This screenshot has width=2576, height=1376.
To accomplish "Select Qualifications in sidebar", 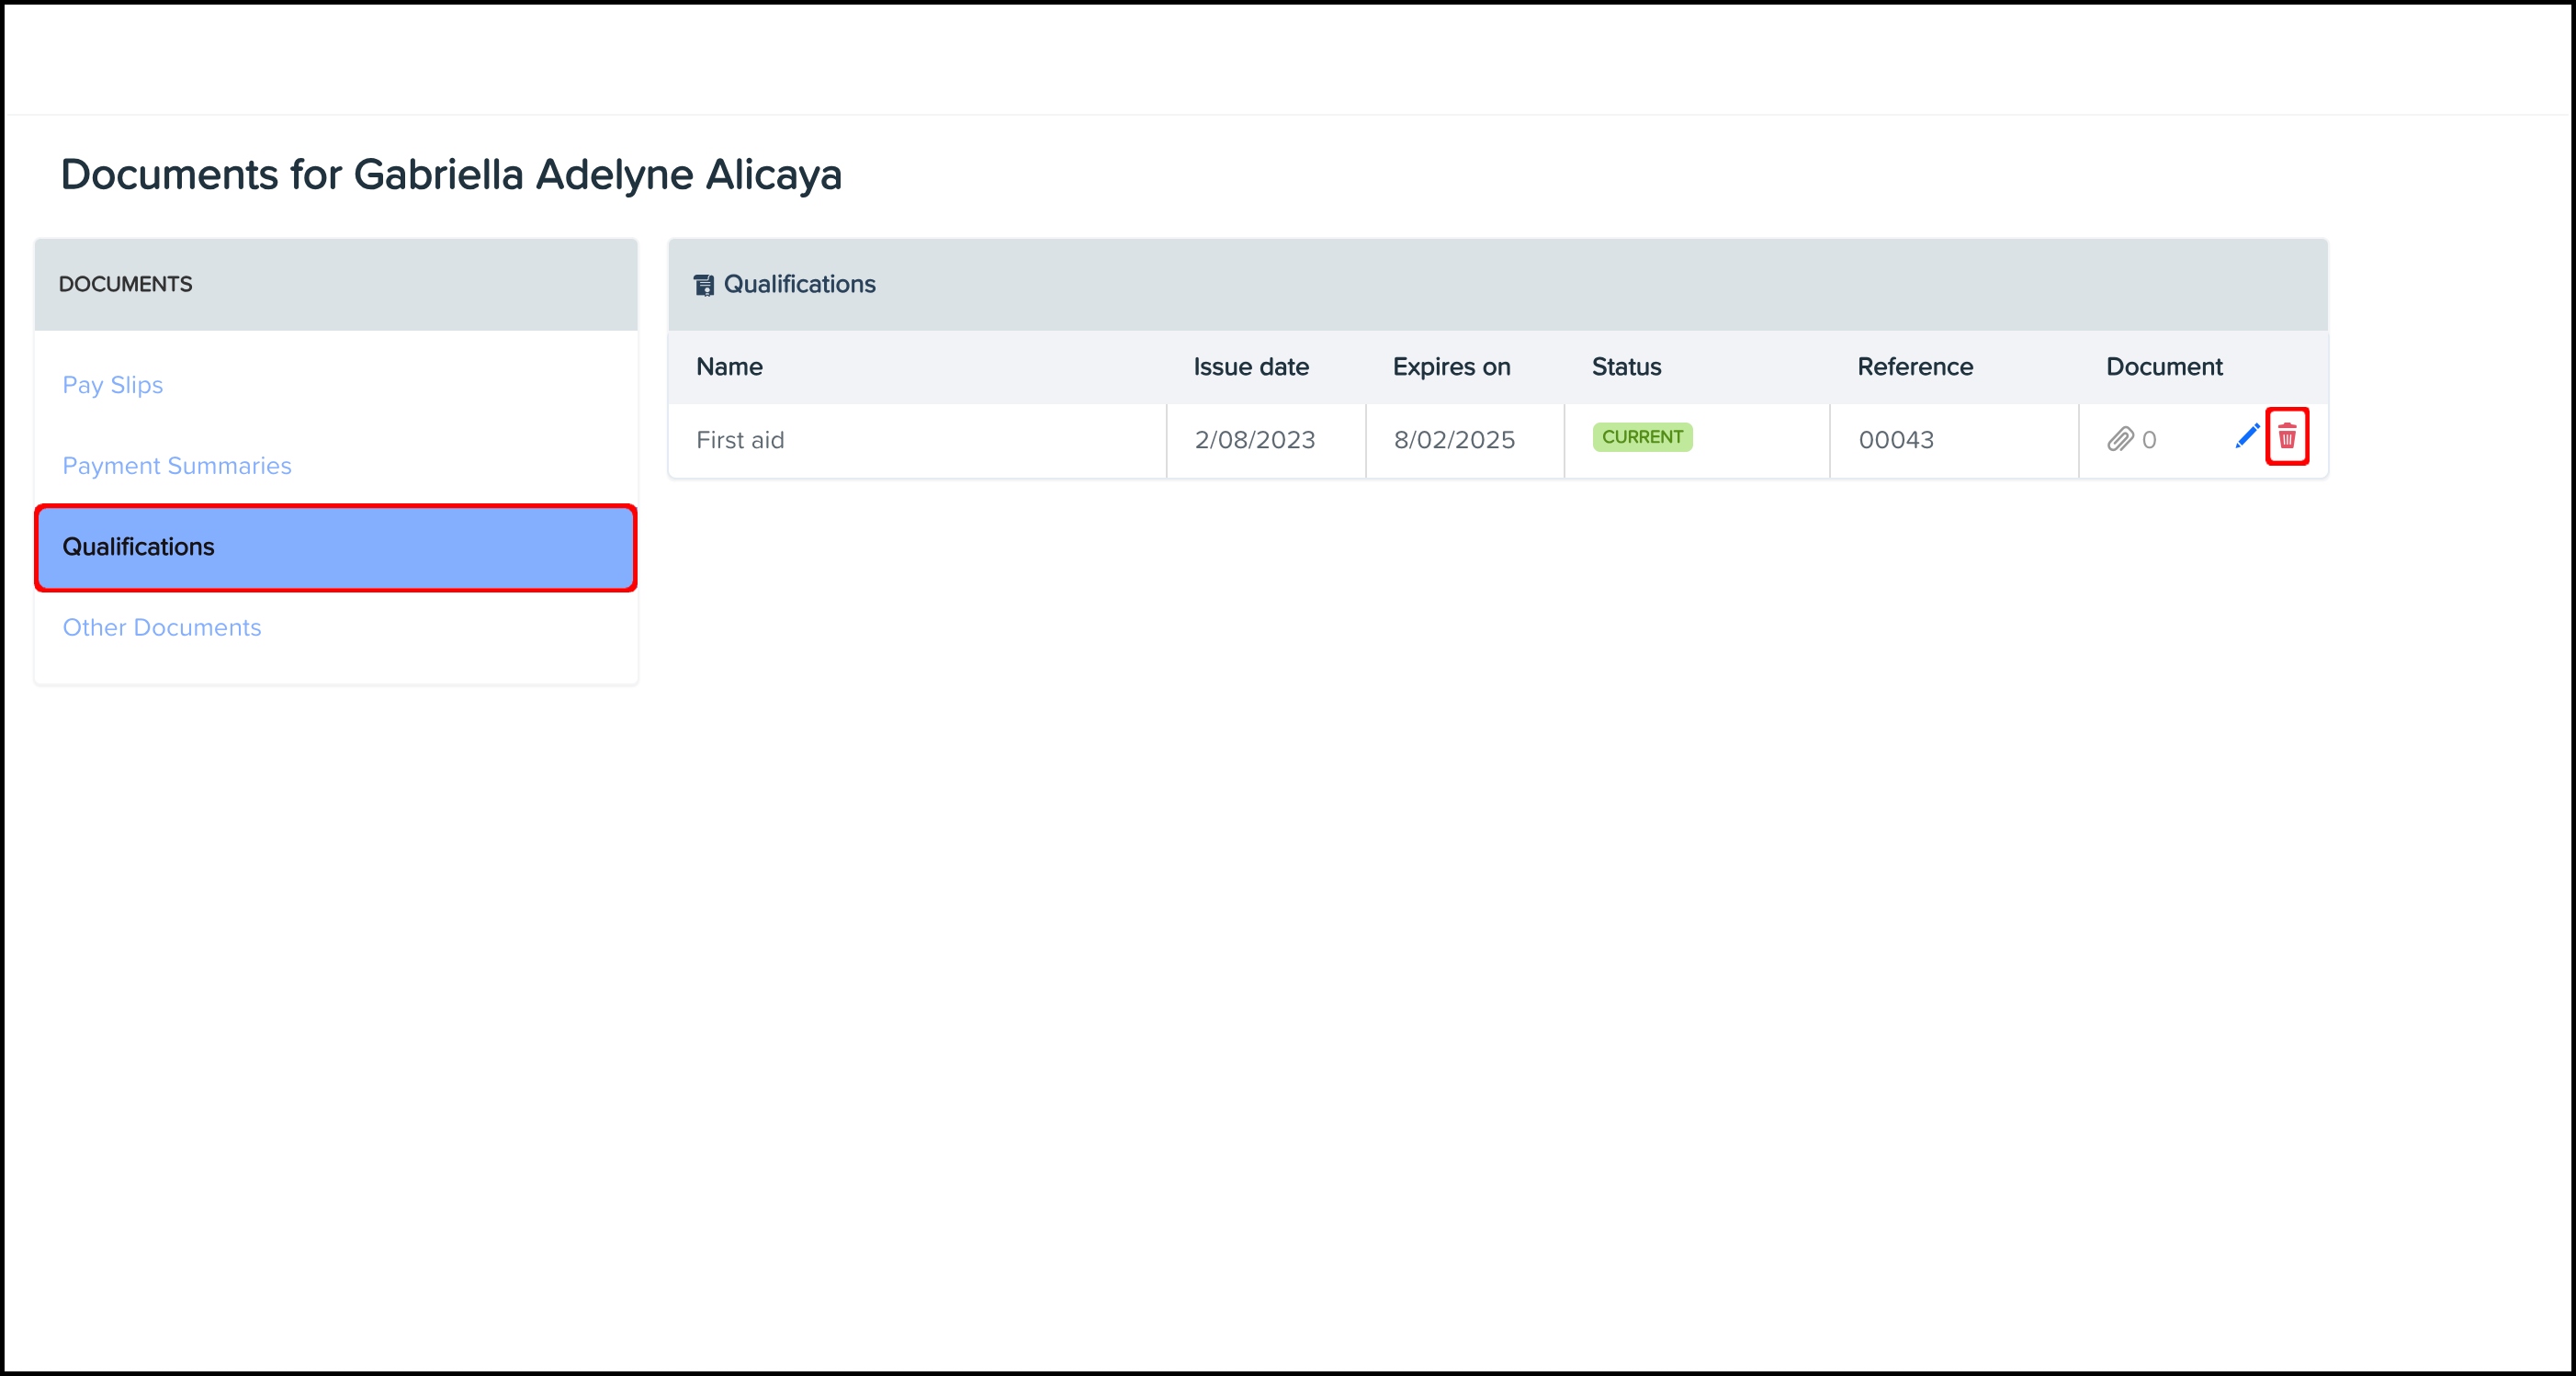I will click(x=138, y=547).
